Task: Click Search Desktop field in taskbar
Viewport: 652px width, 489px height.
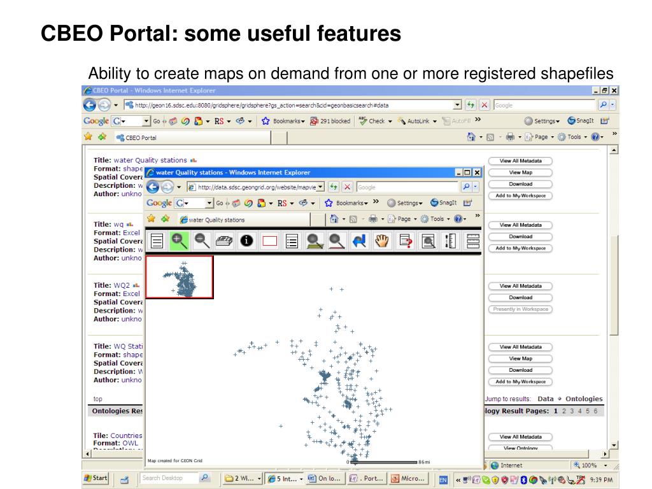Action: (x=169, y=478)
